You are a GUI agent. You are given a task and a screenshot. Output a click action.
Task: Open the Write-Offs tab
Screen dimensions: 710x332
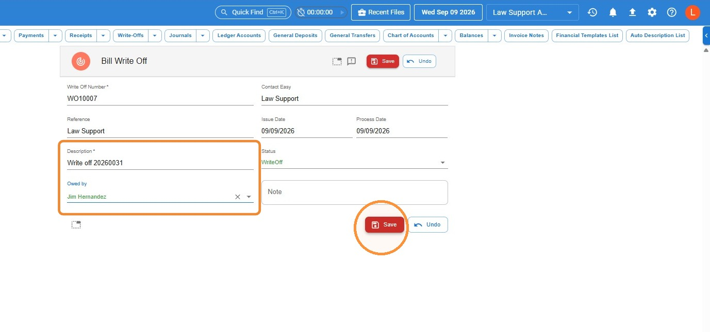click(x=130, y=36)
